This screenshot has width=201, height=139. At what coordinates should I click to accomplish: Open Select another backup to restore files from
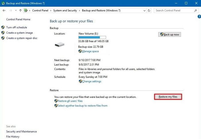(x=83, y=106)
